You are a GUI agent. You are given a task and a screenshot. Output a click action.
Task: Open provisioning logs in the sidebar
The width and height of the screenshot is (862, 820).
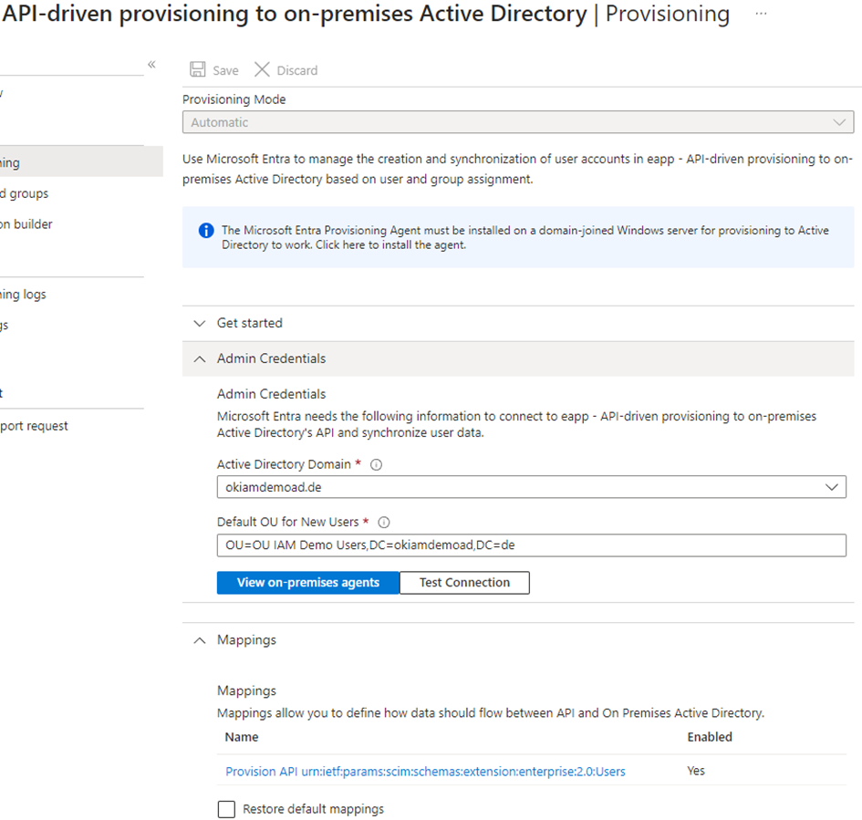[24, 295]
